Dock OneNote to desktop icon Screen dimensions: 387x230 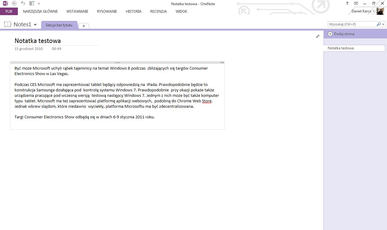coord(32,3)
